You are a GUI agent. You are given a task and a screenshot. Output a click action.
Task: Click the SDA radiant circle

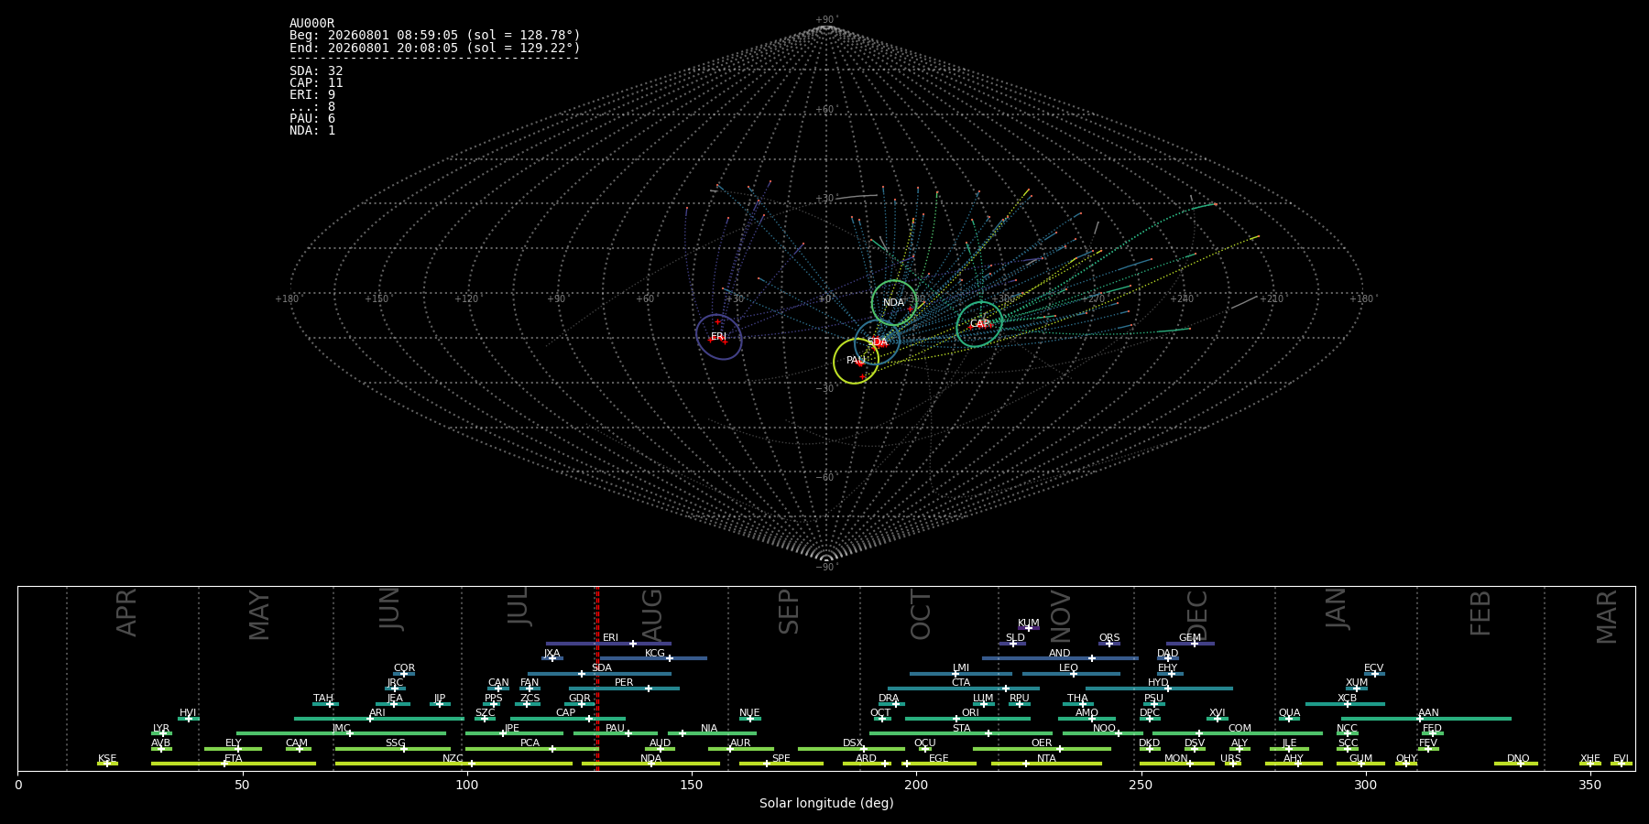tap(877, 342)
